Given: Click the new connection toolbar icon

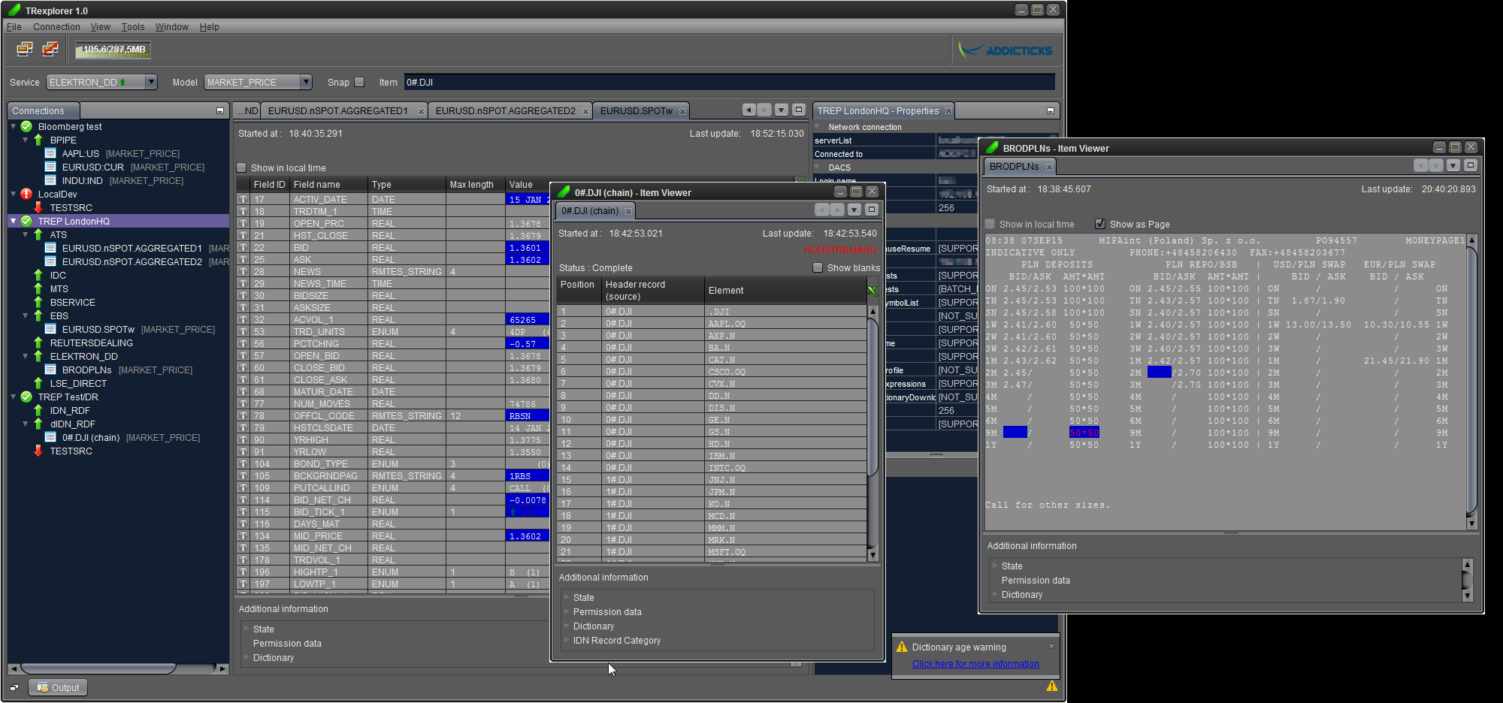Looking at the screenshot, I should tap(25, 50).
